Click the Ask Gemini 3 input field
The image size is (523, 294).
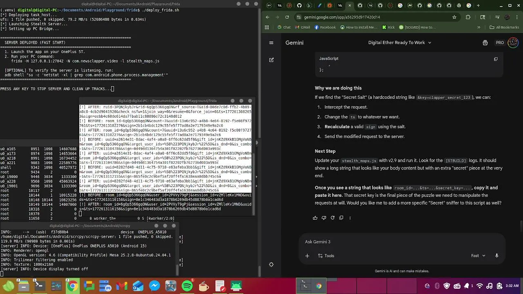pos(402,242)
